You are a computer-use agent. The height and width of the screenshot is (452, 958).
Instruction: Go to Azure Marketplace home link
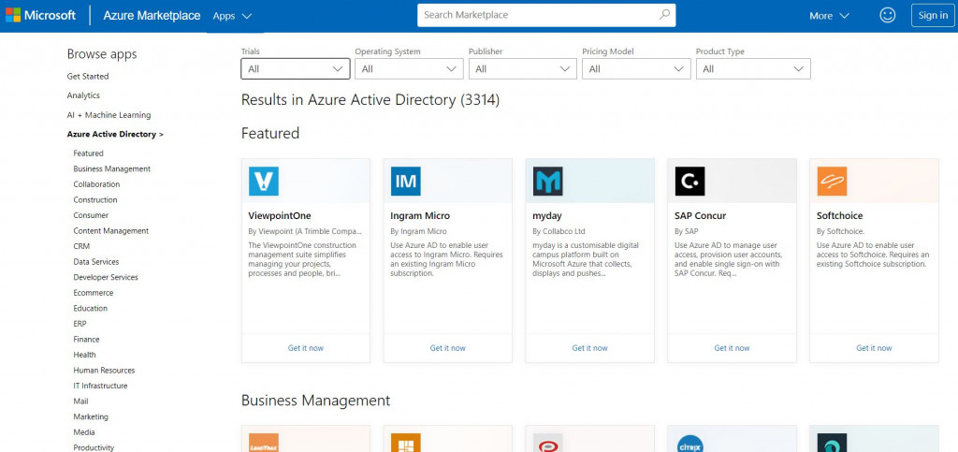pos(152,15)
